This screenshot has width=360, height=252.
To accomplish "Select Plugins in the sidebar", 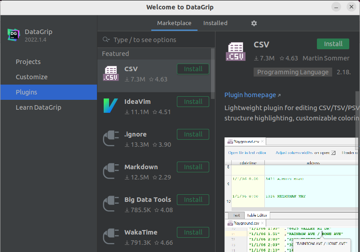I will click(x=48, y=92).
